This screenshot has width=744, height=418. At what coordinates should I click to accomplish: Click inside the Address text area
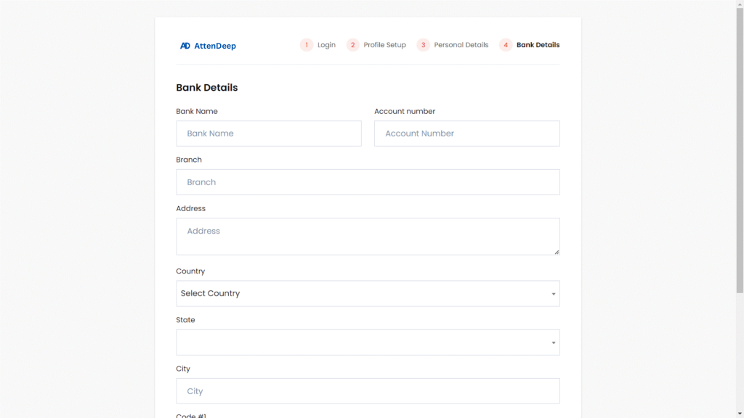368,237
